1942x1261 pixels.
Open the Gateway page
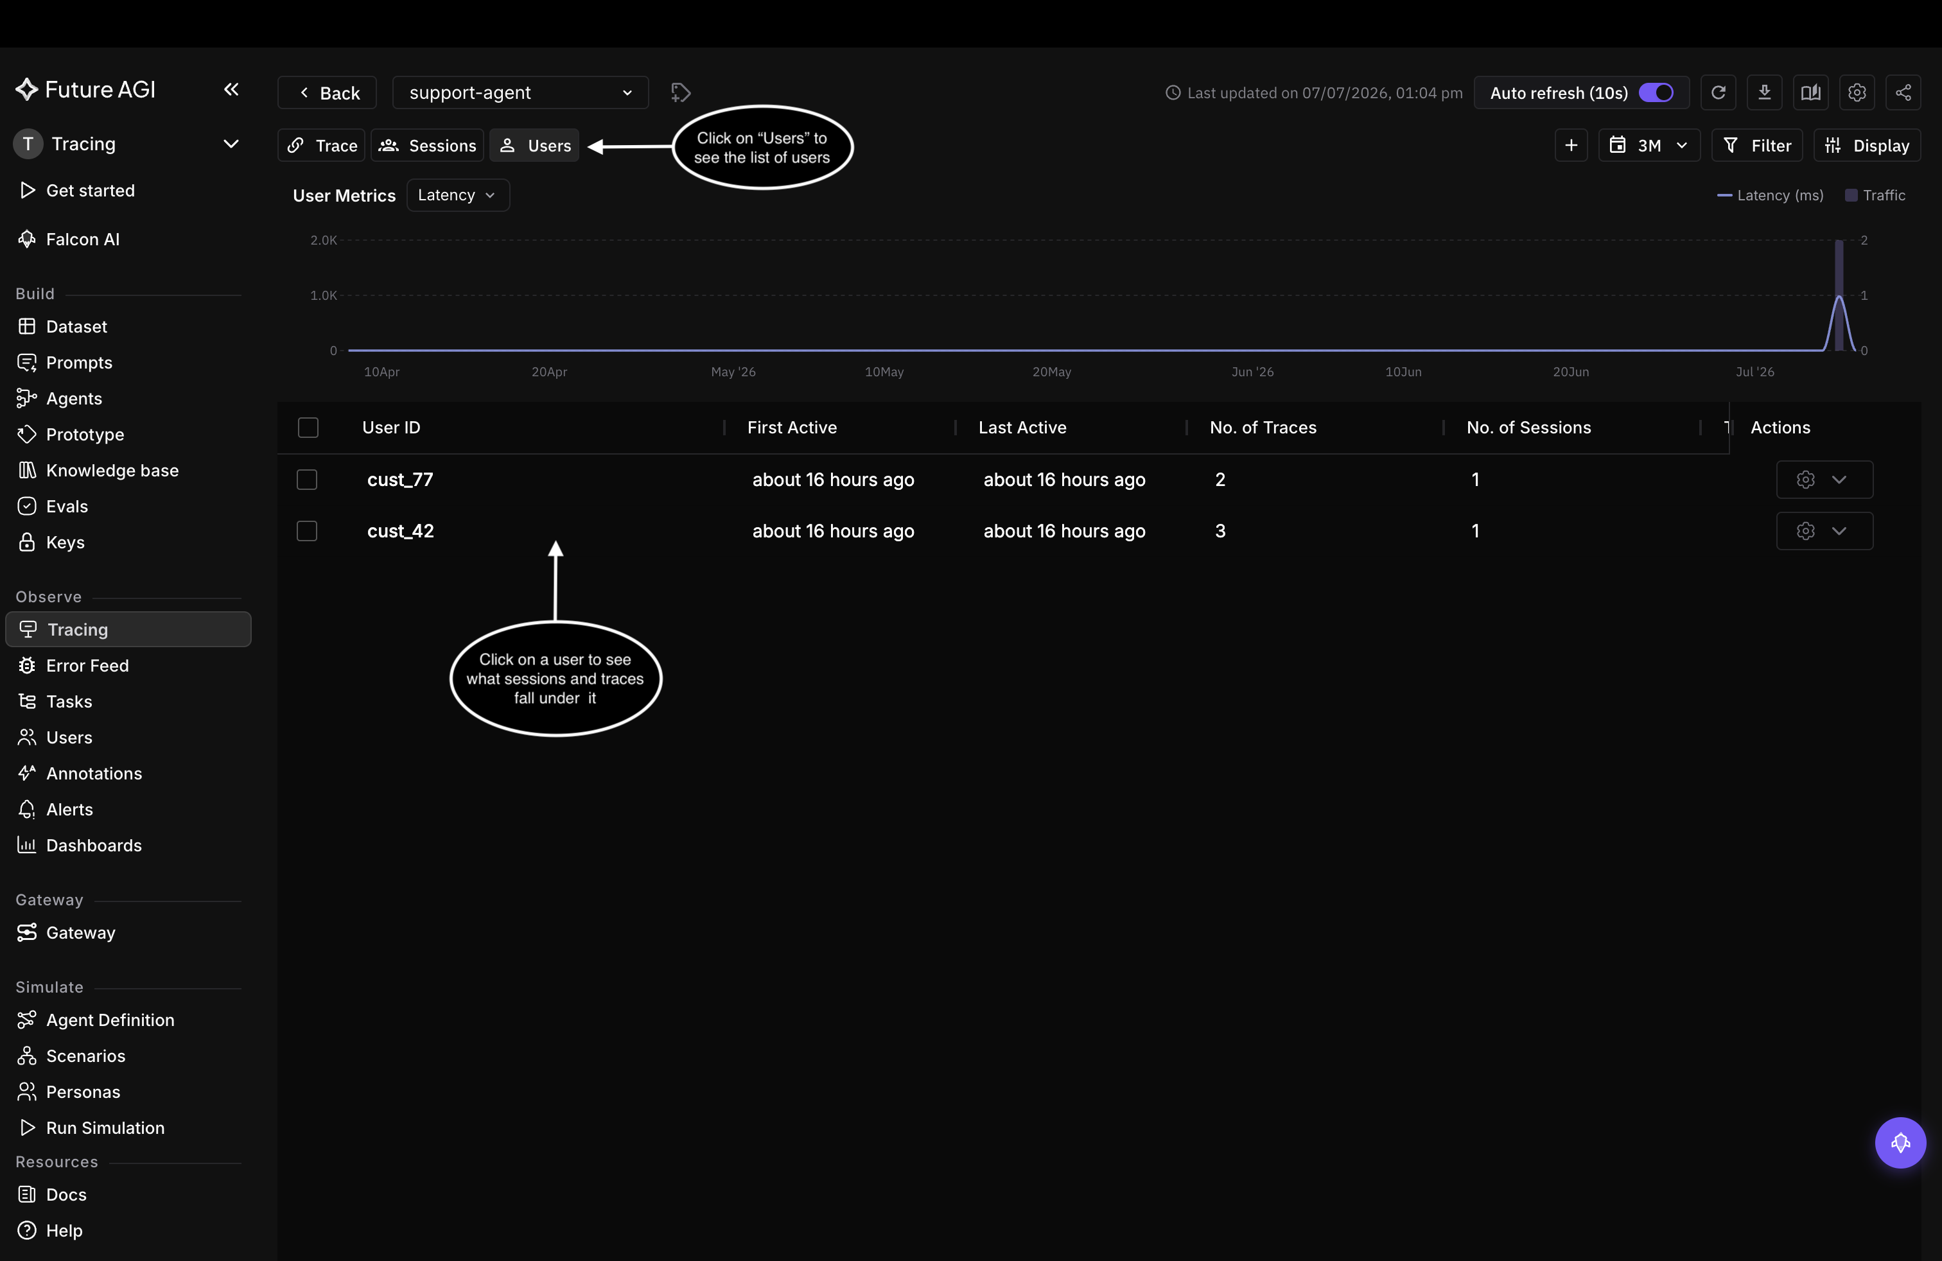click(81, 932)
